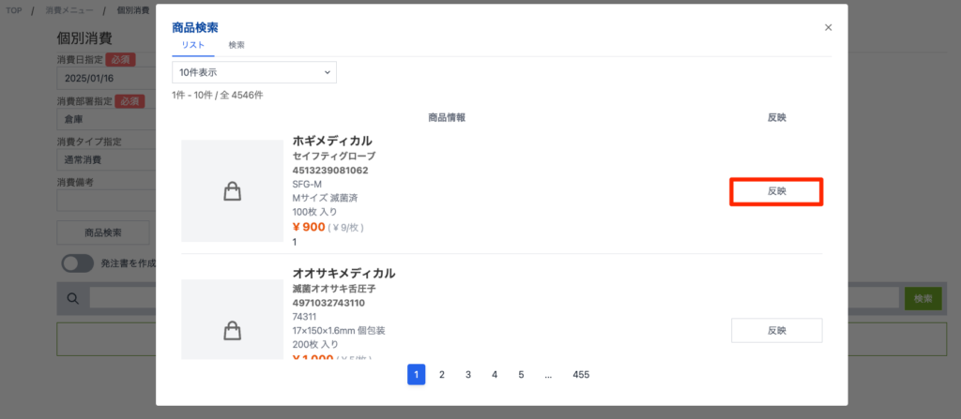Switch to the 検索 tab
The image size is (961, 419).
pyautogui.click(x=236, y=45)
